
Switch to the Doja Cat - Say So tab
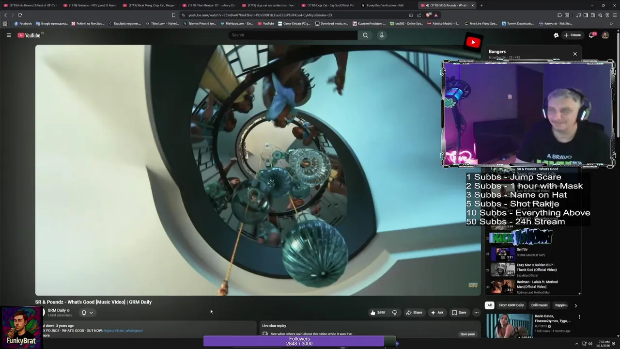[x=328, y=5]
